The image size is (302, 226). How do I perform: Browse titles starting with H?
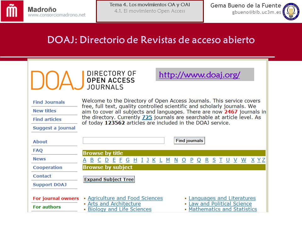[135, 160]
